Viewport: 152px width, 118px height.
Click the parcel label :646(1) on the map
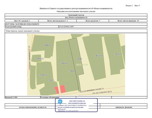(47, 45)
